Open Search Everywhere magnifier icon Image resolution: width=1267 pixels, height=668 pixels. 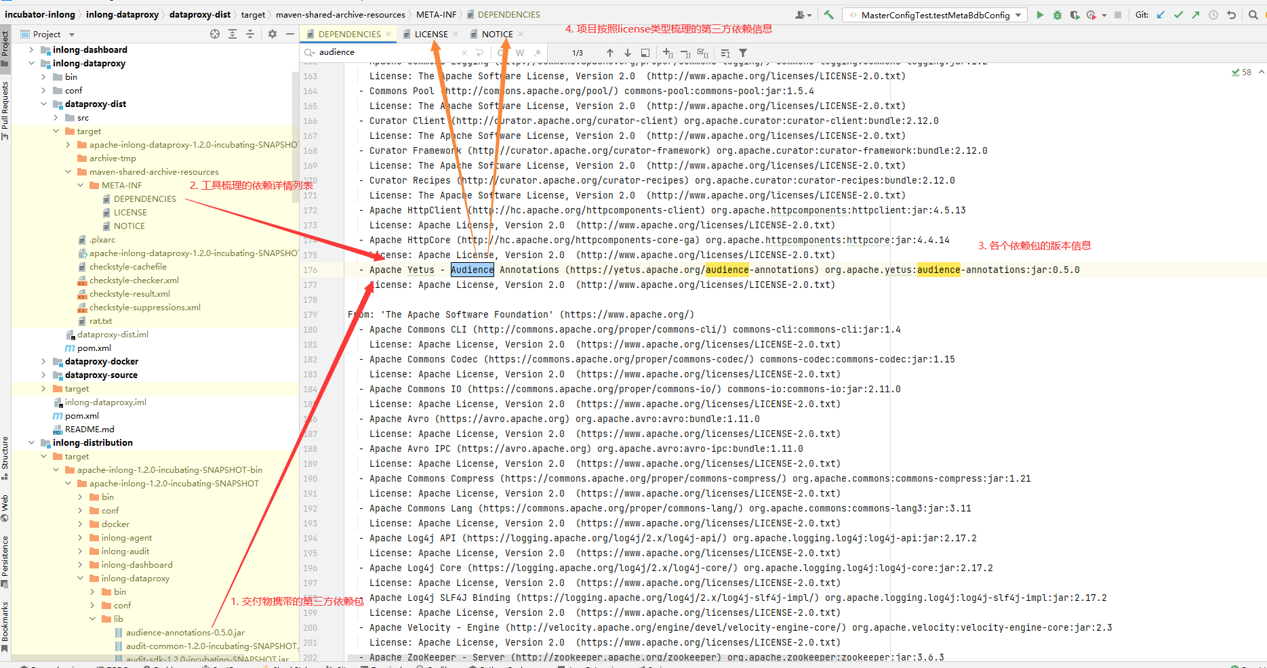[1253, 15]
